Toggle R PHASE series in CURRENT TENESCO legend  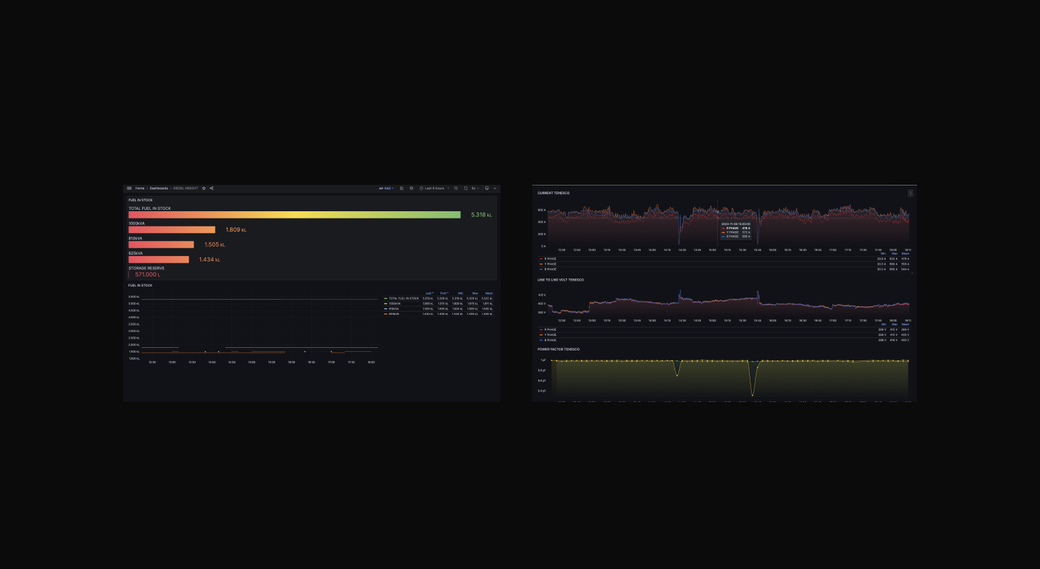coord(550,259)
